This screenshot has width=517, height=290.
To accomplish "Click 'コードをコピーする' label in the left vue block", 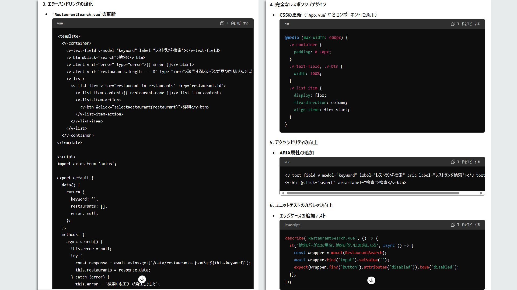I will (237, 23).
